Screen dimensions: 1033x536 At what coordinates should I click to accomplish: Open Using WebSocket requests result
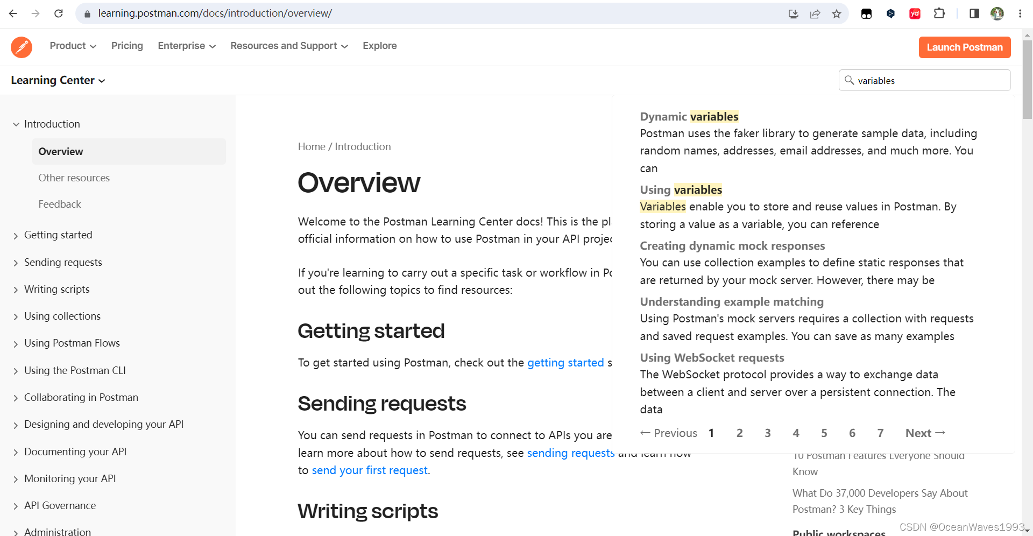[712, 358]
